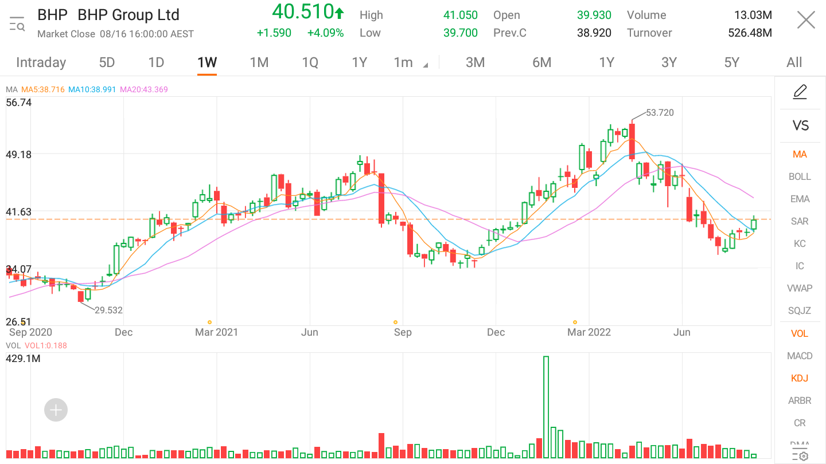Screen dimensions: 826x464
Task: Set chart range to 6M
Action: 541,62
